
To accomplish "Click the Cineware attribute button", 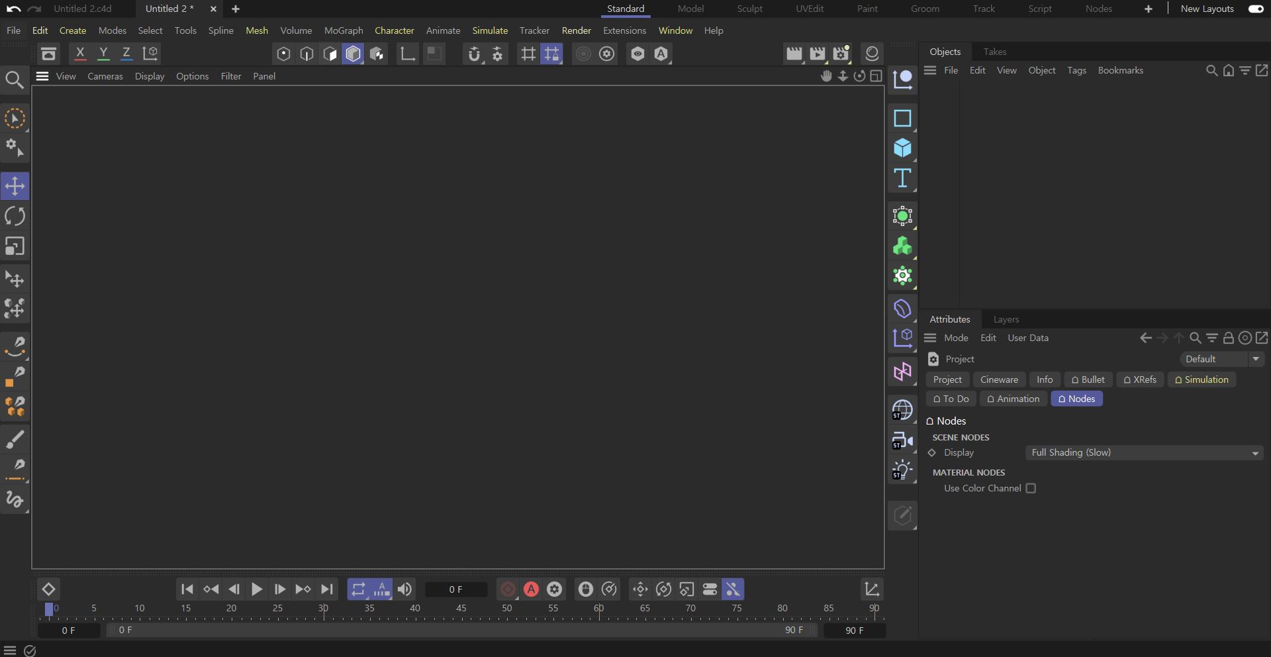I will click(999, 379).
